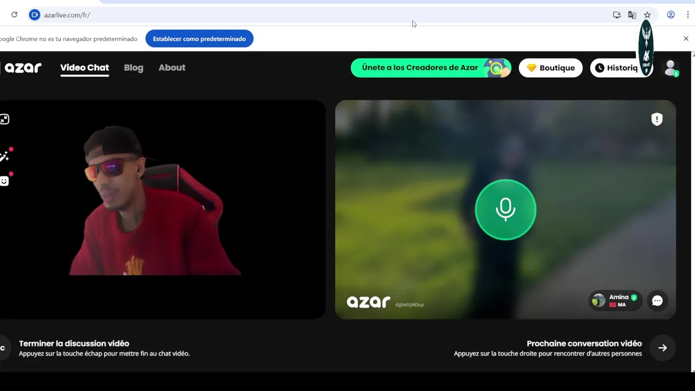Click the install app icon in address bar
Image resolution: width=695 pixels, height=391 pixels.
617,15
